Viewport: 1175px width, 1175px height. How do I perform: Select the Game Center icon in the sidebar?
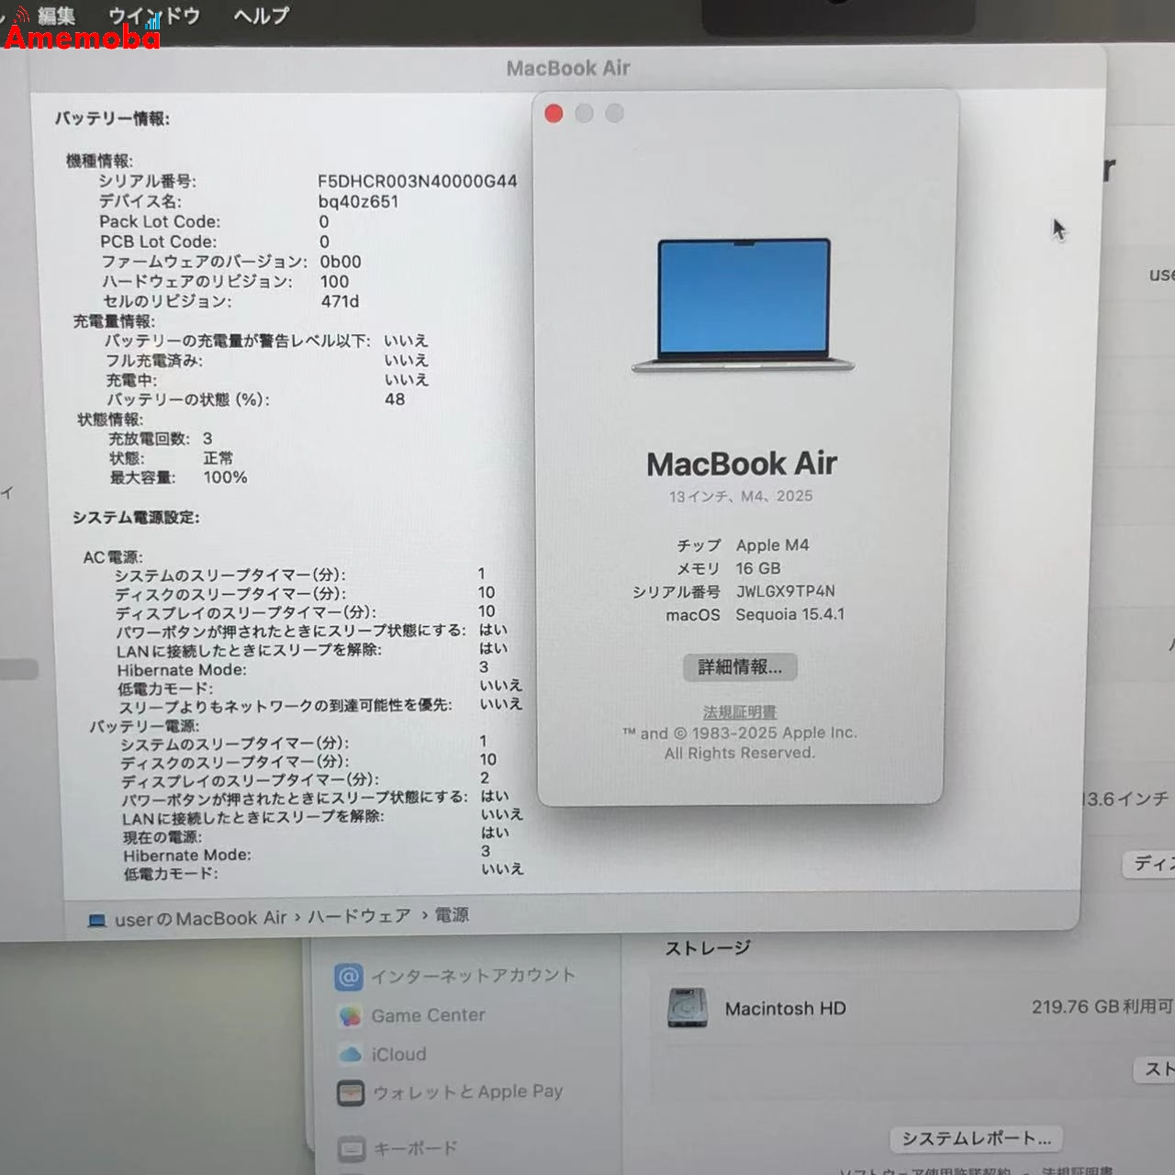[x=350, y=1015]
